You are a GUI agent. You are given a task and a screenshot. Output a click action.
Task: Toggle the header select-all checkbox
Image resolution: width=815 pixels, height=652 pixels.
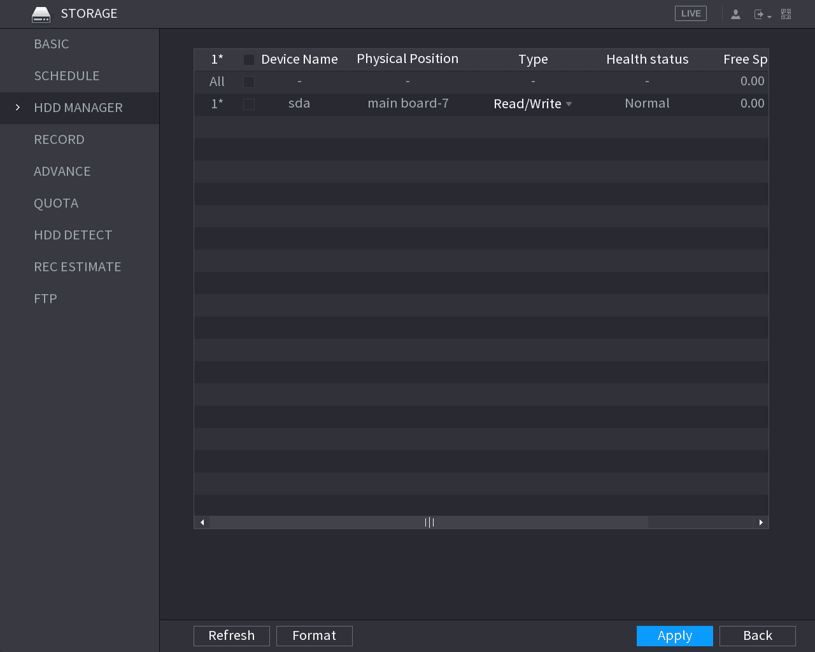point(249,60)
